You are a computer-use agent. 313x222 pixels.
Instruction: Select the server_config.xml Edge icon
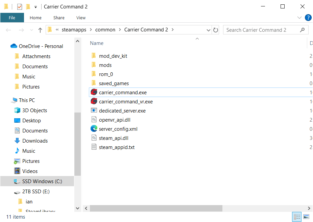pyautogui.click(x=94, y=129)
